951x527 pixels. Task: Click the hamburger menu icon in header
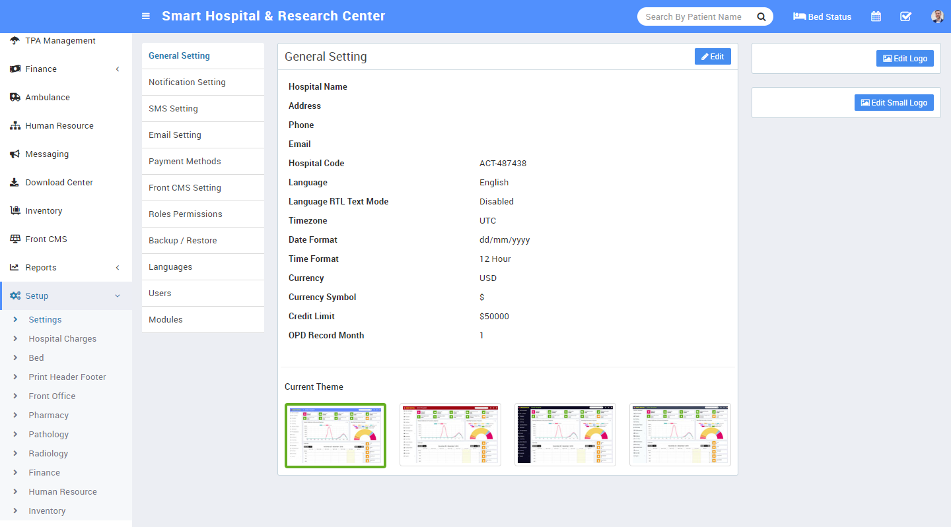tap(146, 16)
